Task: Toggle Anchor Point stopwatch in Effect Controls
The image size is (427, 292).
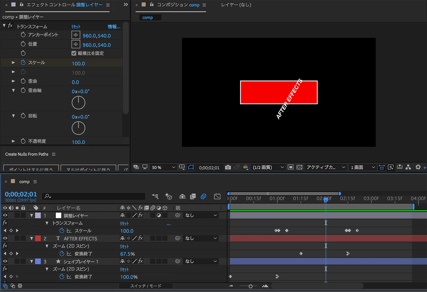Action: [23, 35]
